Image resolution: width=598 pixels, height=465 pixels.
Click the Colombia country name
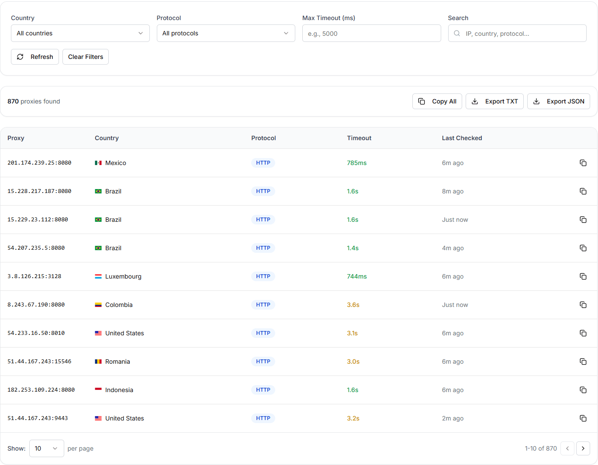click(119, 305)
